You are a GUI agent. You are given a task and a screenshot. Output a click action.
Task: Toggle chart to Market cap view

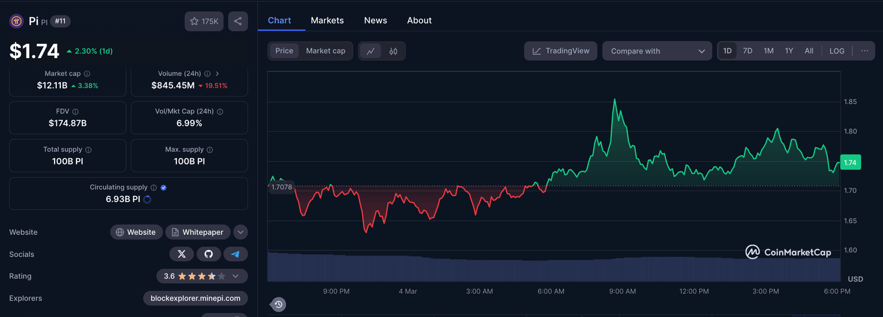point(325,51)
